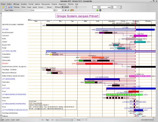Viewport: 158px width, 122px height.
Task: Open the Contacts view button
Action: pyautogui.click(x=41, y=7)
